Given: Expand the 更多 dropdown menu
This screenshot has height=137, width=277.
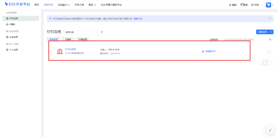Looking at the screenshot, I should coord(92,5).
